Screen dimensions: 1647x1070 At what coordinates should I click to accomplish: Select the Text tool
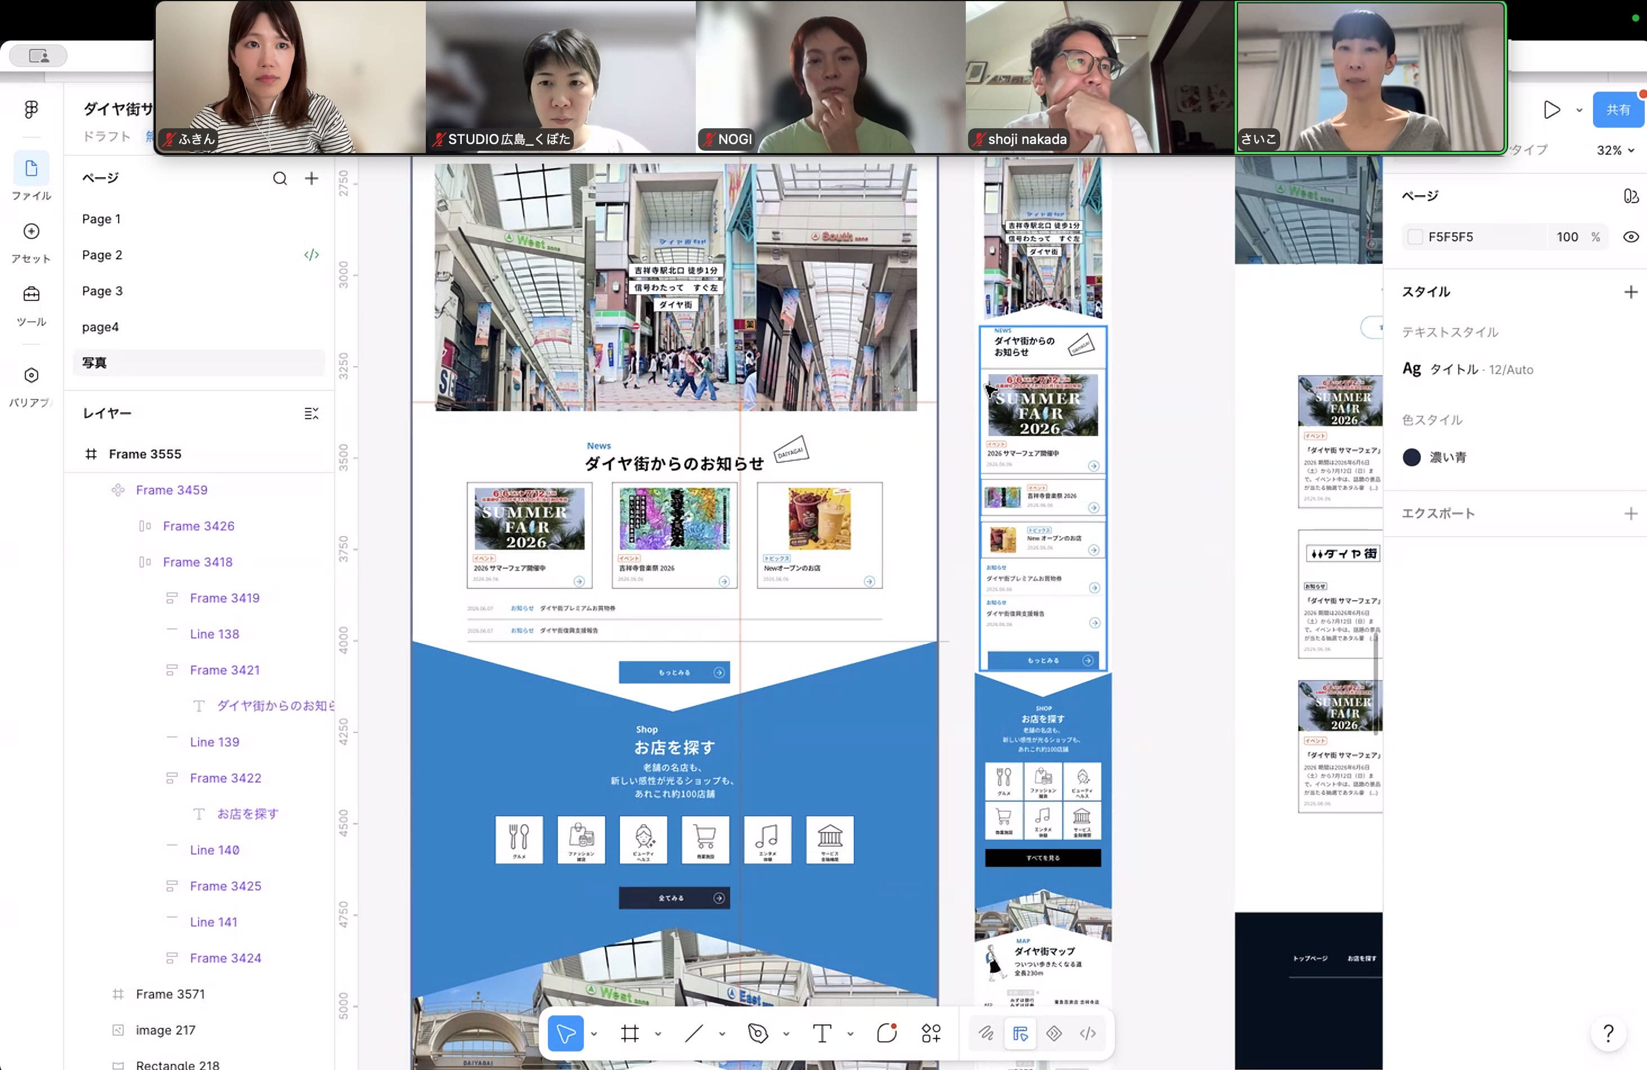click(821, 1033)
